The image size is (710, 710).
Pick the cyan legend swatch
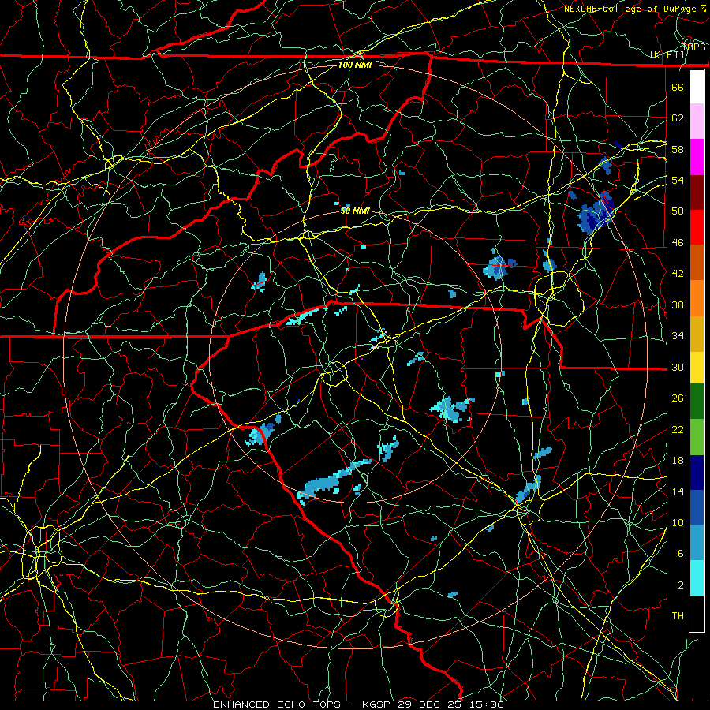(x=697, y=578)
